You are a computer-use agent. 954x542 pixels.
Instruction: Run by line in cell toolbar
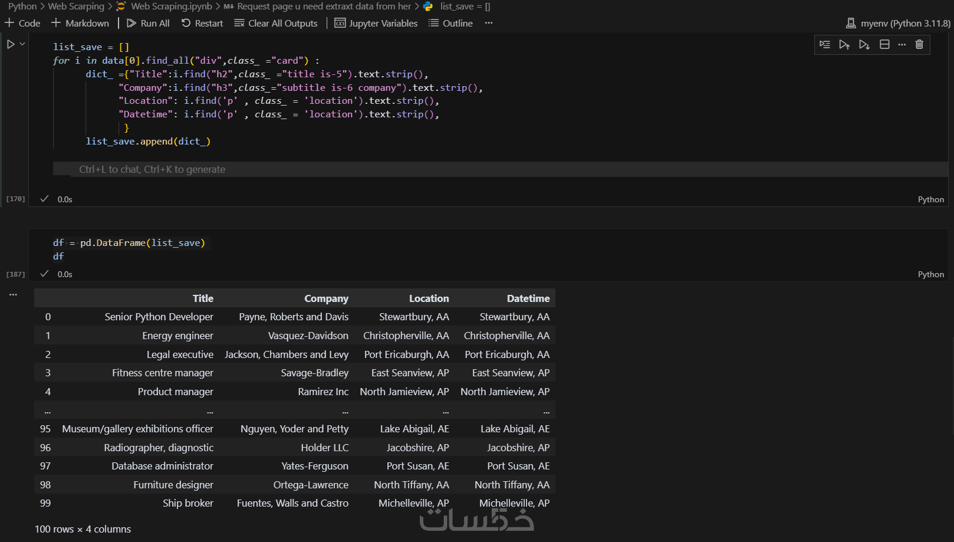[x=825, y=45]
